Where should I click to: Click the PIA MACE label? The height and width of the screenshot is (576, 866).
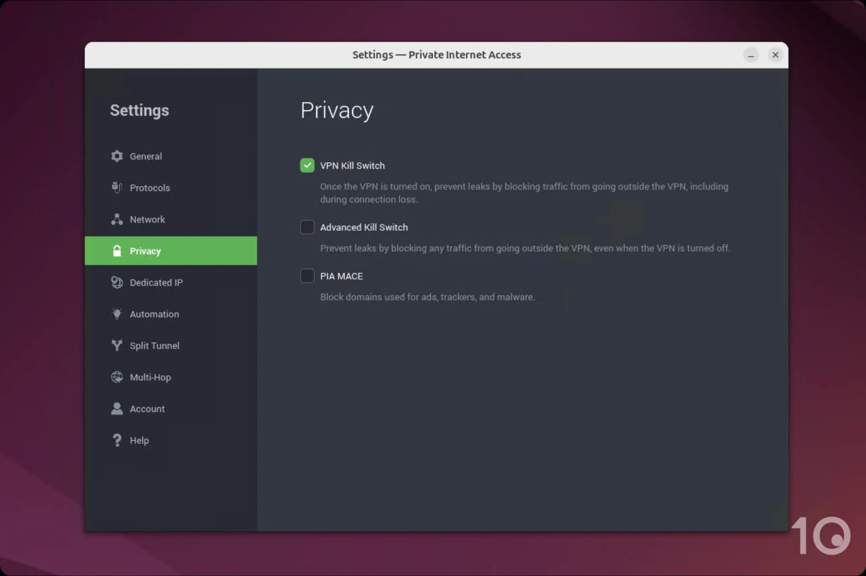tap(341, 276)
